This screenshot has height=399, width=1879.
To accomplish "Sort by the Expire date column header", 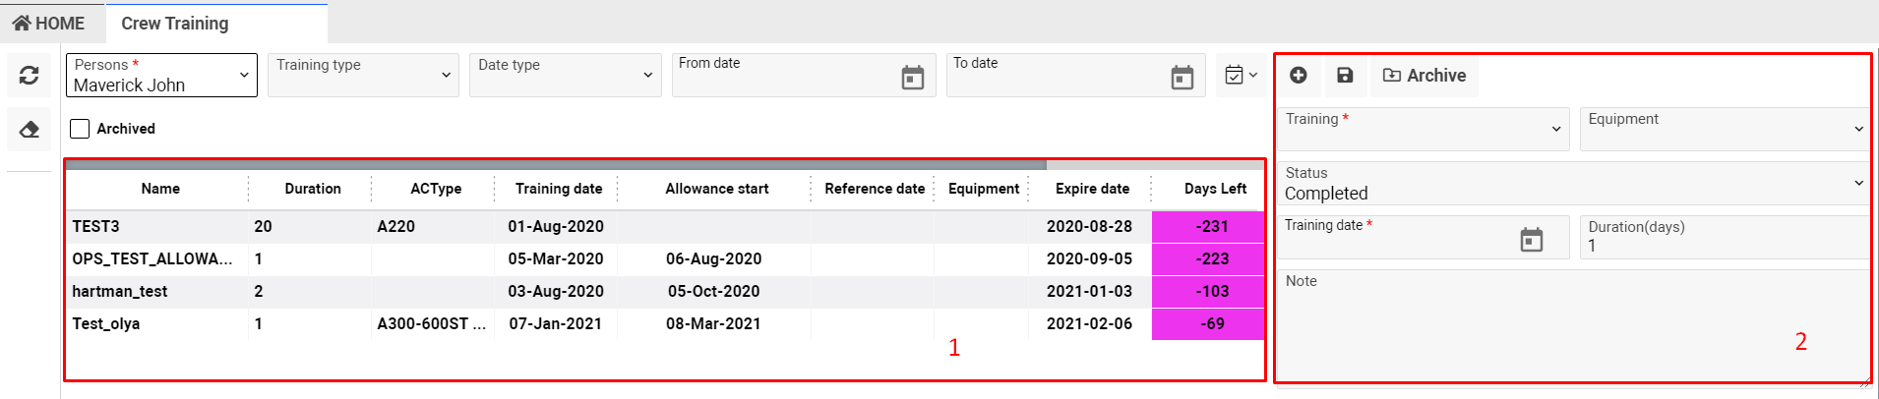I will [x=1092, y=189].
